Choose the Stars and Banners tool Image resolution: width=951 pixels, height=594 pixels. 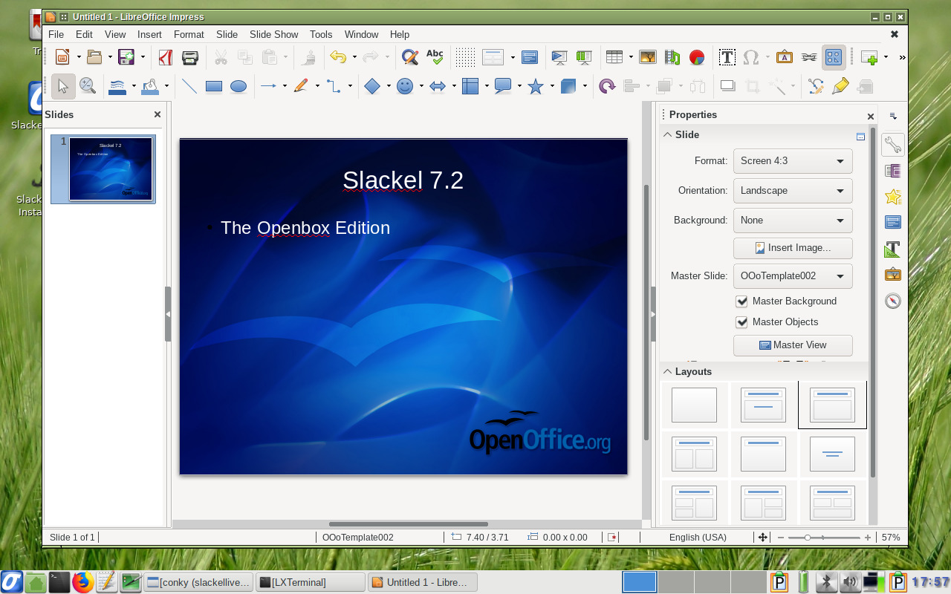click(534, 86)
